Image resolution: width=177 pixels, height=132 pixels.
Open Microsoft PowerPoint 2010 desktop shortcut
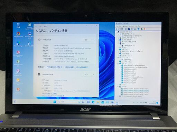point(18,91)
